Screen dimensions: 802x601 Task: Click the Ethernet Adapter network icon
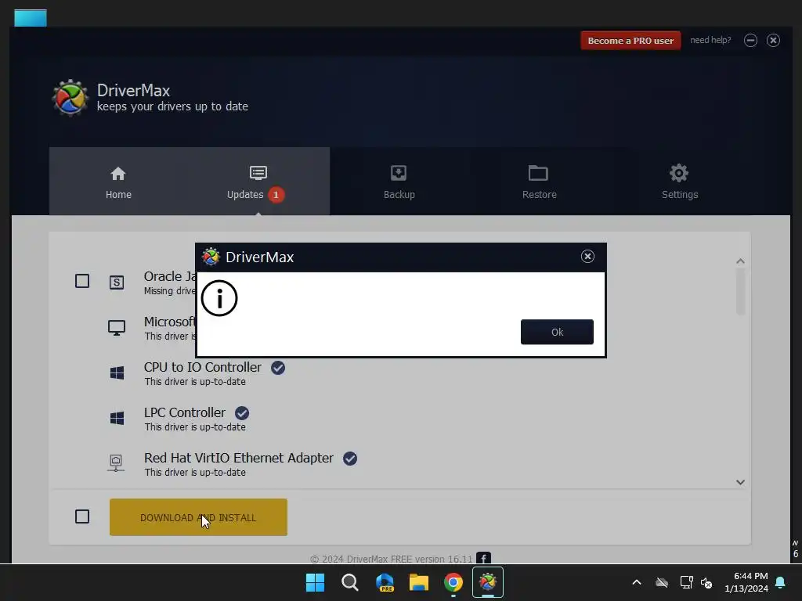coord(116,463)
